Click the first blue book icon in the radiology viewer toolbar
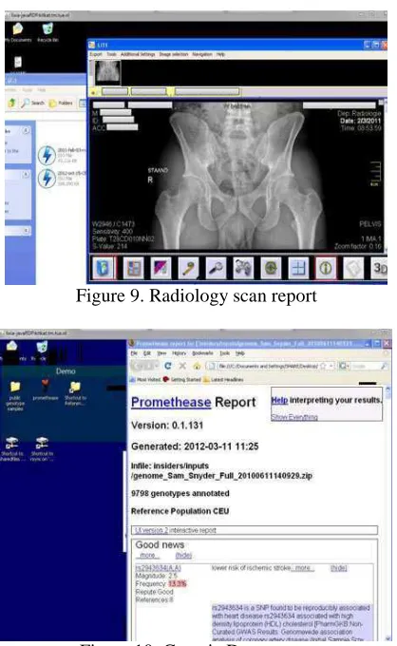 pos(104,268)
